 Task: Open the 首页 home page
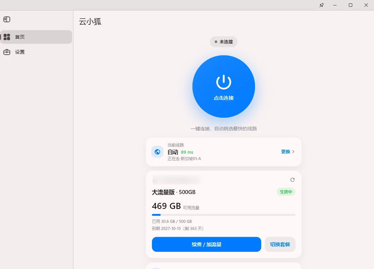(36, 37)
